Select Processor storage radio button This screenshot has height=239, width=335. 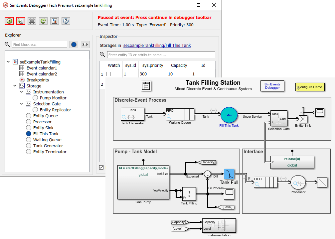[29, 122]
